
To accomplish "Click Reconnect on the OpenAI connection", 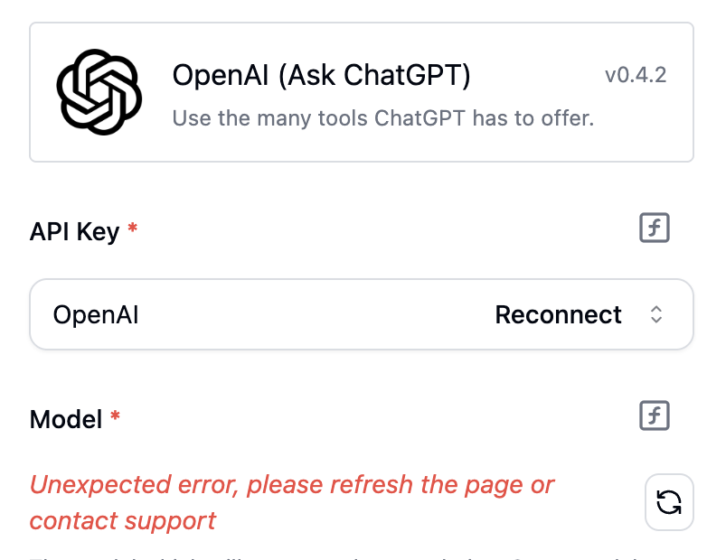I will coord(558,314).
